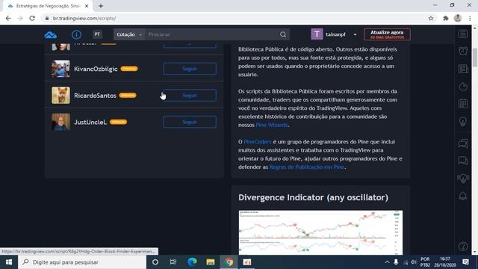
Task: Open the notifications bell sidebar icon
Action: (463, 196)
